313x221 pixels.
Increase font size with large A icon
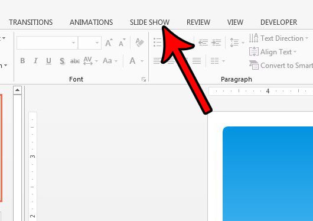click(x=109, y=43)
